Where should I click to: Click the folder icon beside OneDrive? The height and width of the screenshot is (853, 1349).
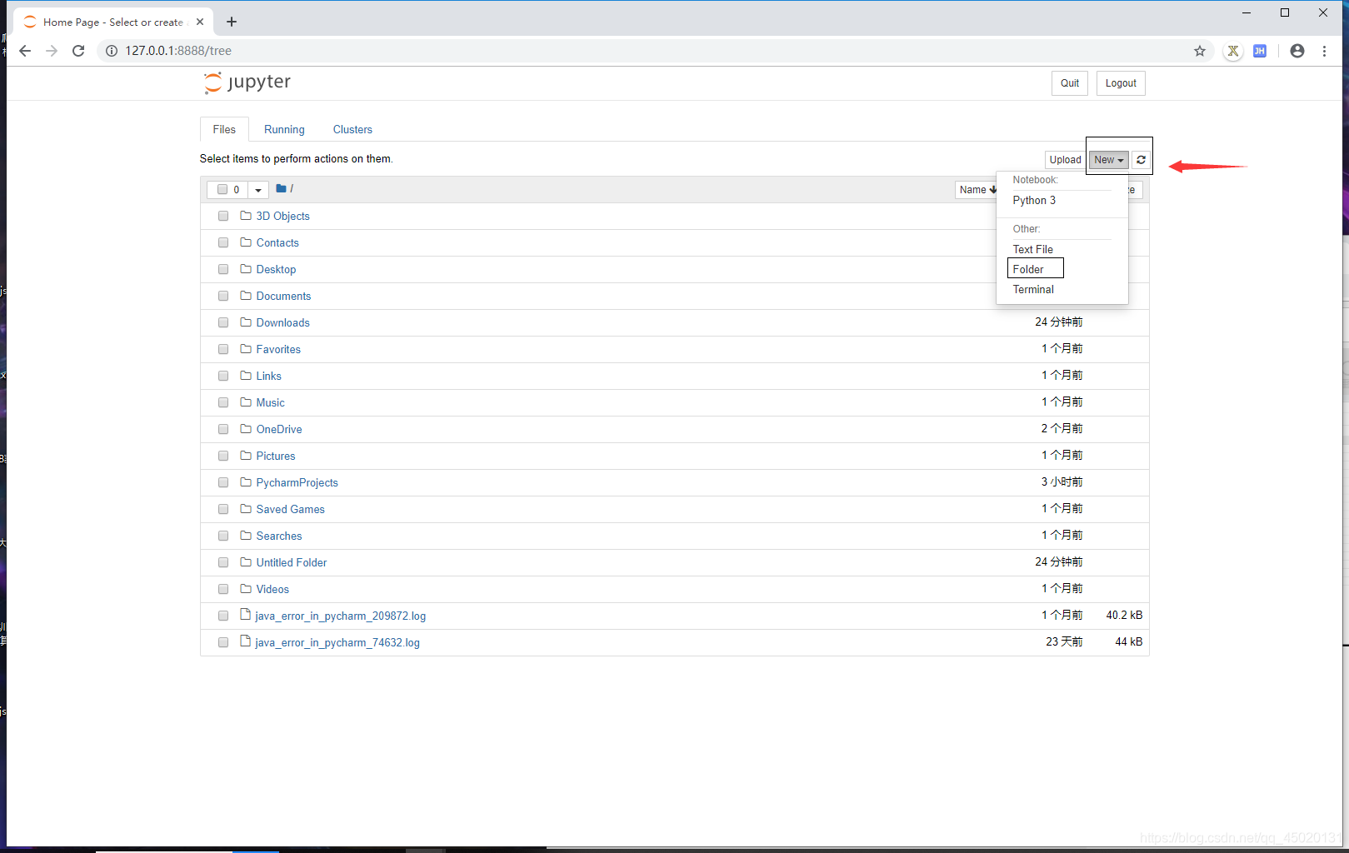246,429
